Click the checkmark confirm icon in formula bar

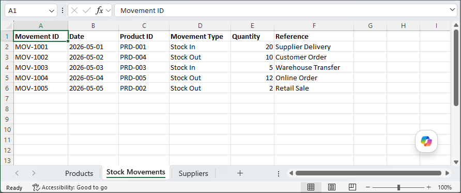point(87,10)
